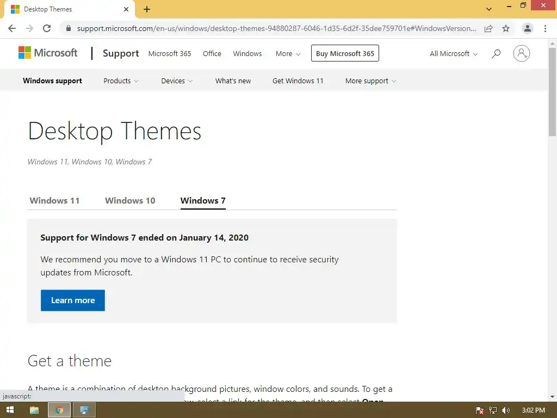Screen dimensions: 557x418
Task: Click the 3:02 PM clock
Action: pos(533,410)
